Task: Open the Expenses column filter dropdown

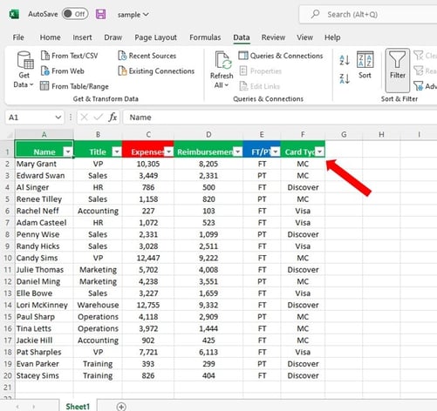Action: [x=168, y=152]
